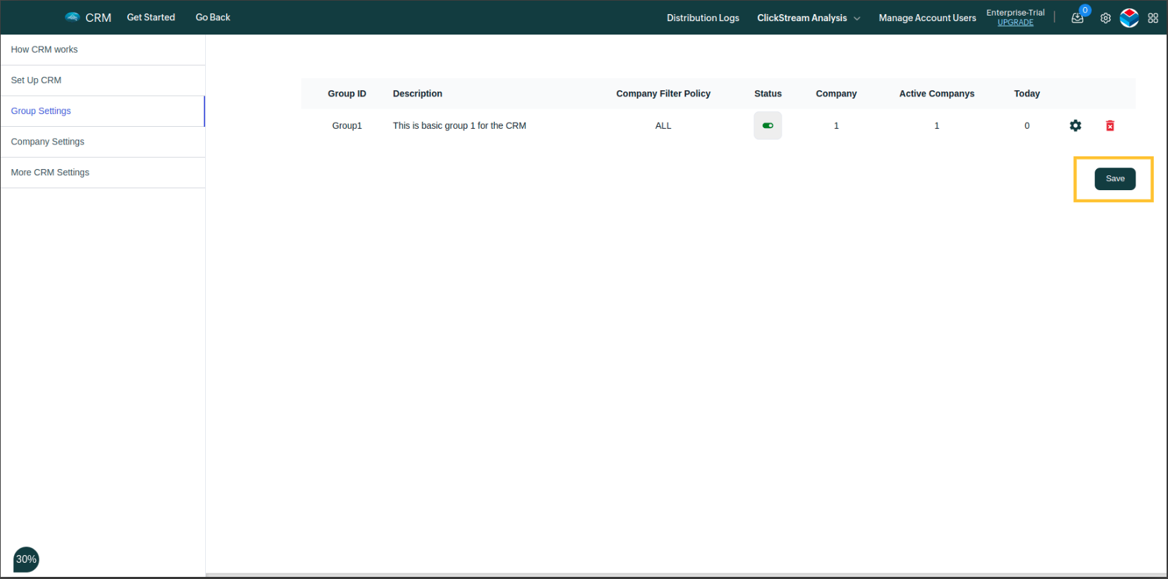This screenshot has width=1168, height=579.
Task: Select More CRM Settings in sidebar
Action: click(103, 173)
